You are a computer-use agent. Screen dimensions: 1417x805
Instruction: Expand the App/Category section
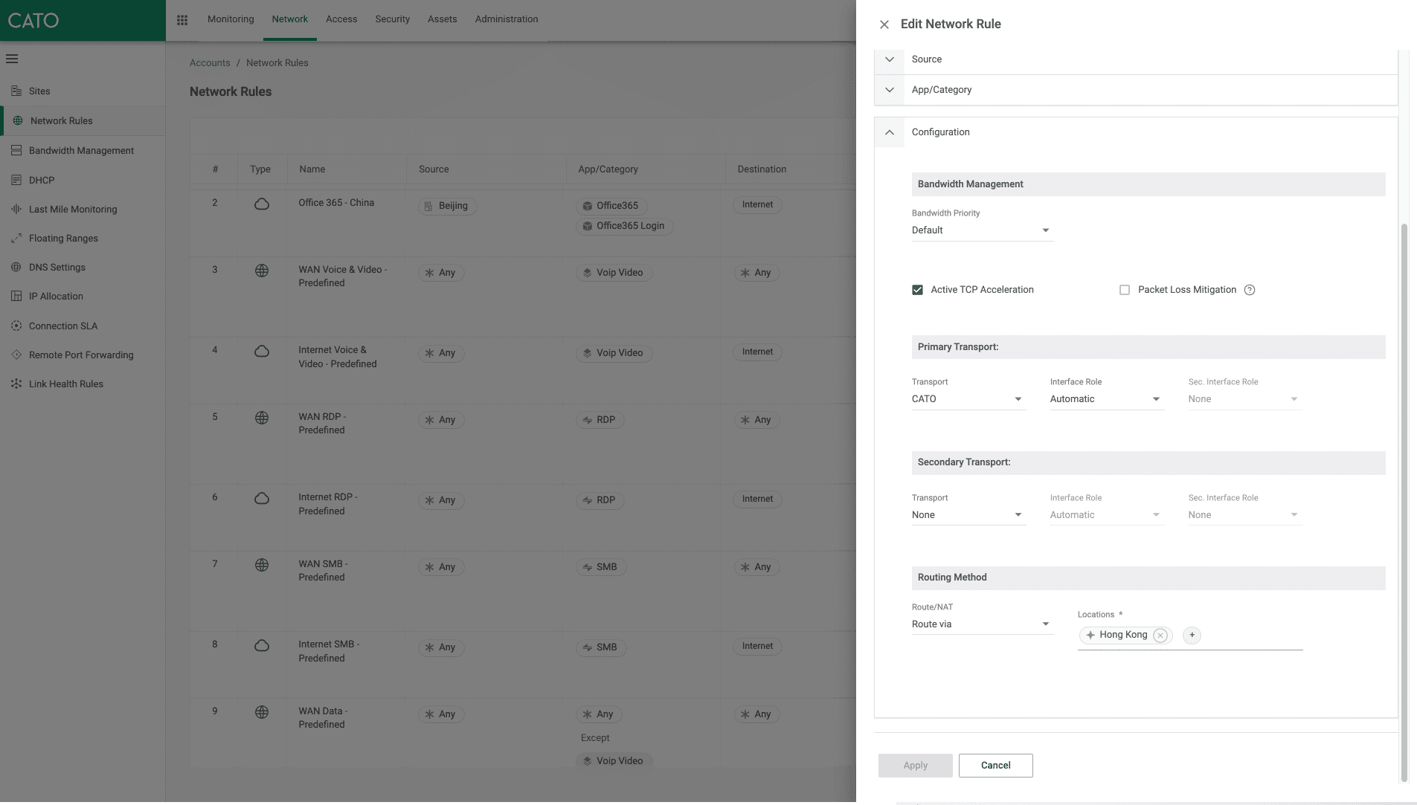pos(890,90)
